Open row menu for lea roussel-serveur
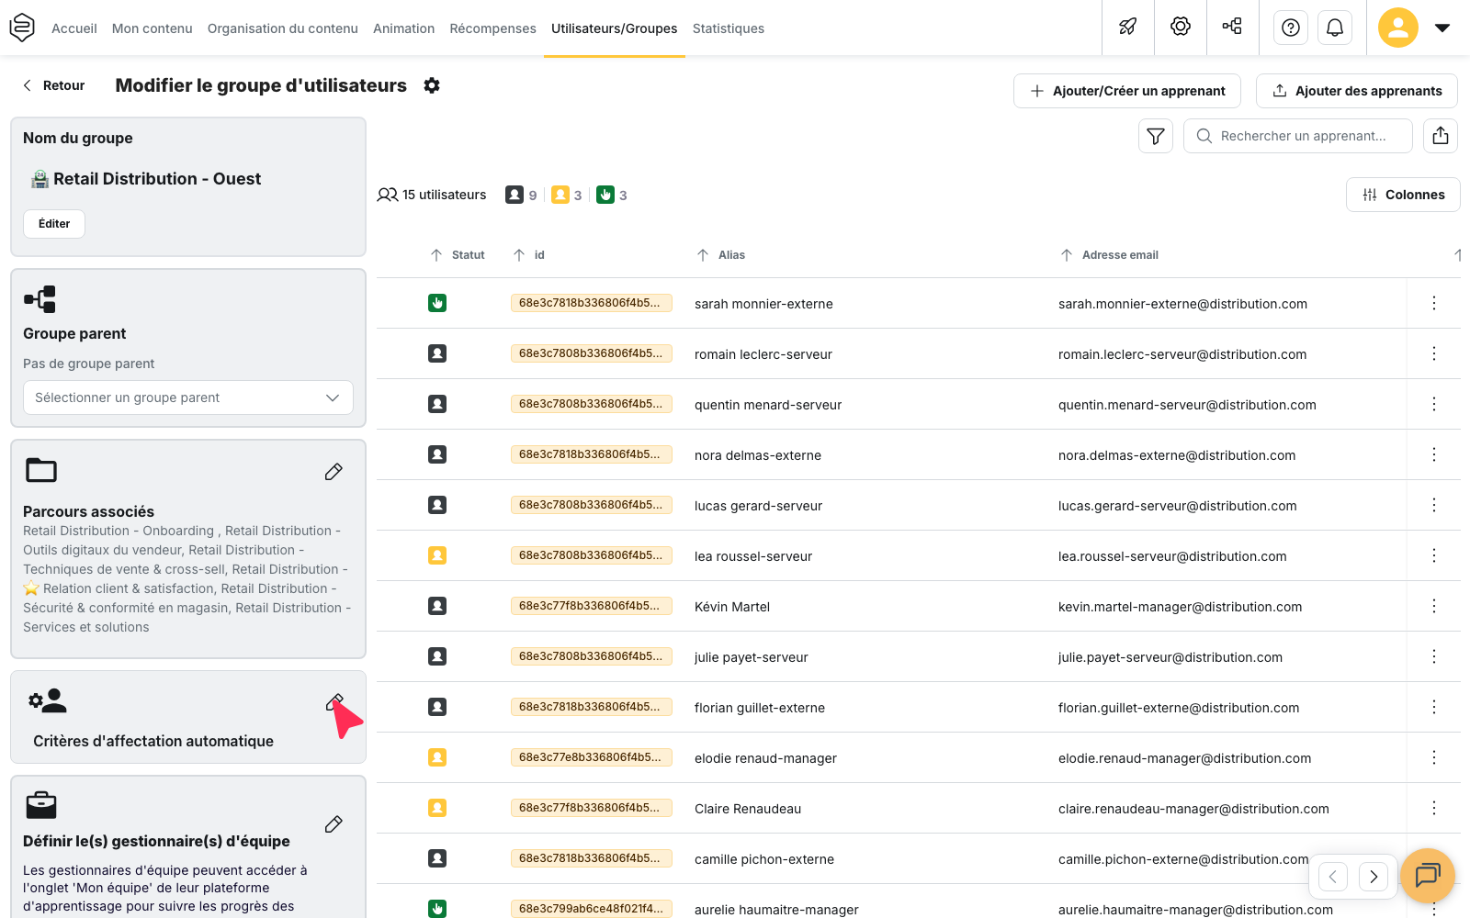The height and width of the screenshot is (918, 1470). (x=1433, y=555)
